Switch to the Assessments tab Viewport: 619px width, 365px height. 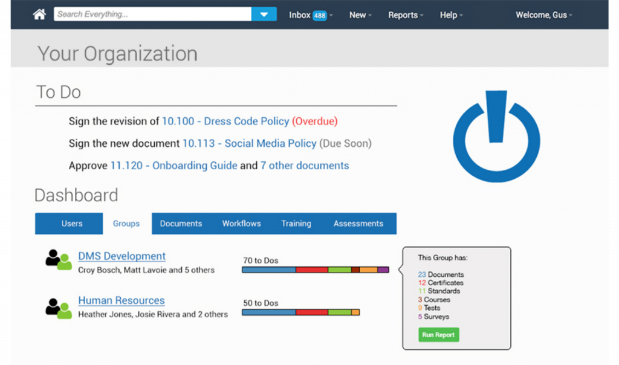pyautogui.click(x=358, y=224)
